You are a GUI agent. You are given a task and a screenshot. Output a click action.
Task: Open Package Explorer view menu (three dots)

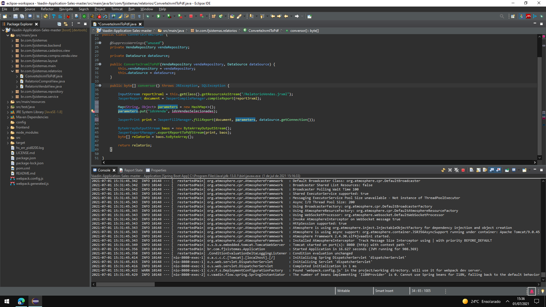(x=72, y=24)
